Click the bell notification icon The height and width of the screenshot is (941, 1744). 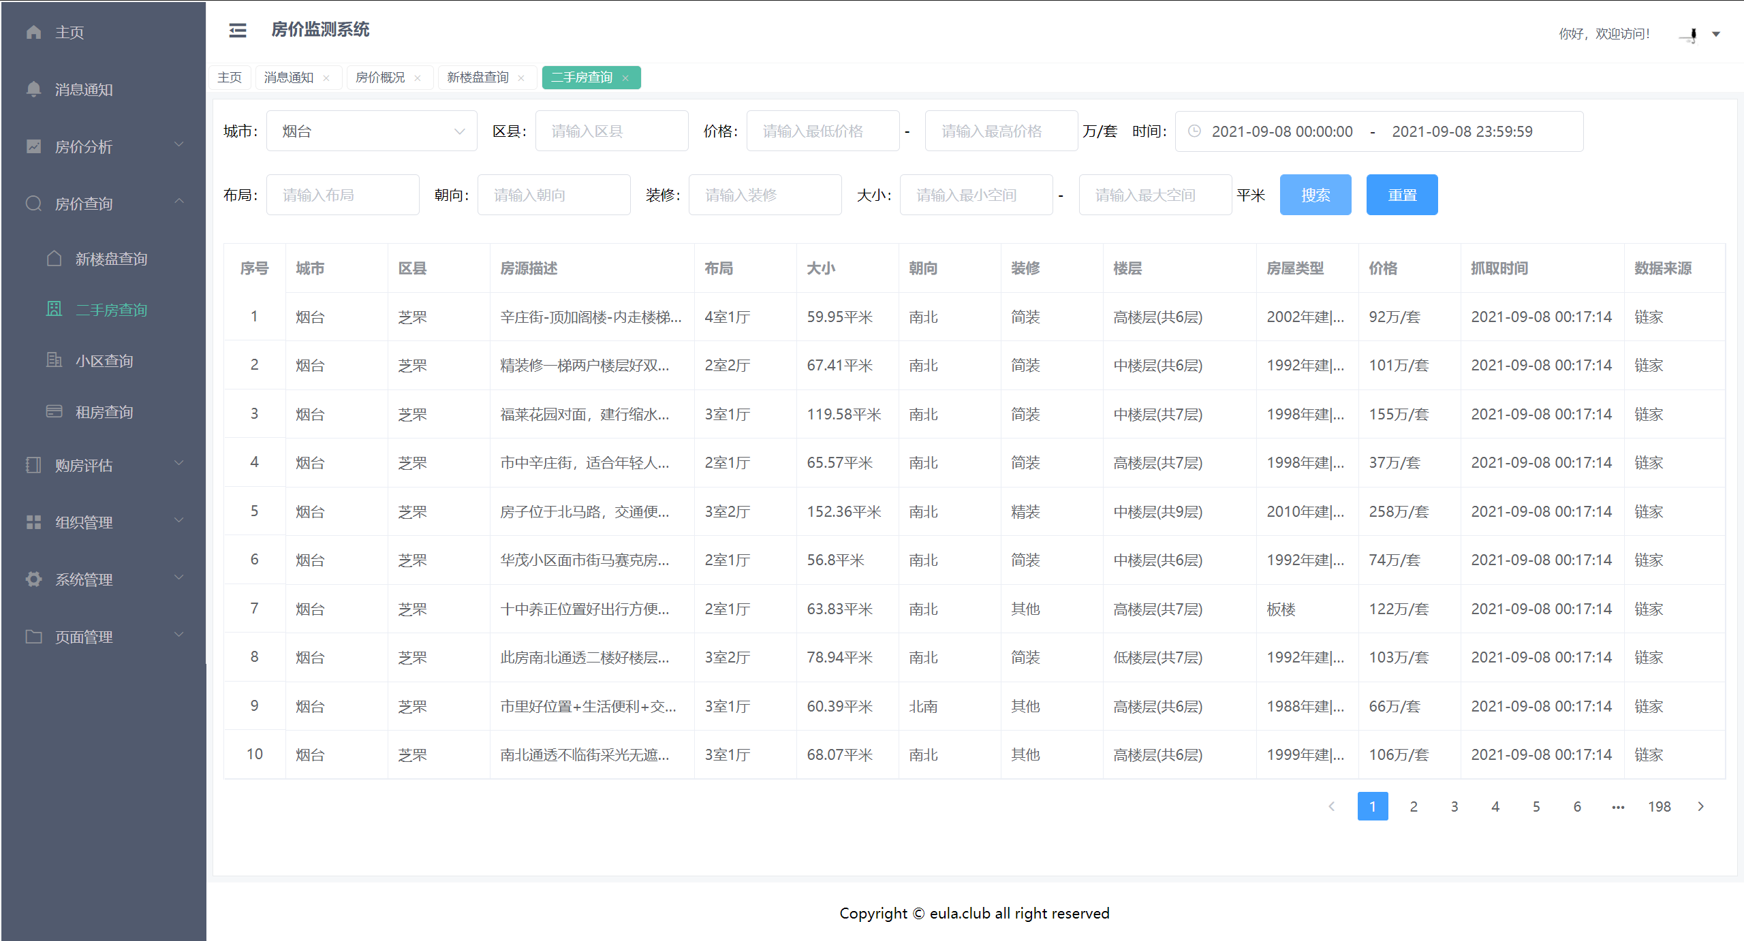point(33,89)
